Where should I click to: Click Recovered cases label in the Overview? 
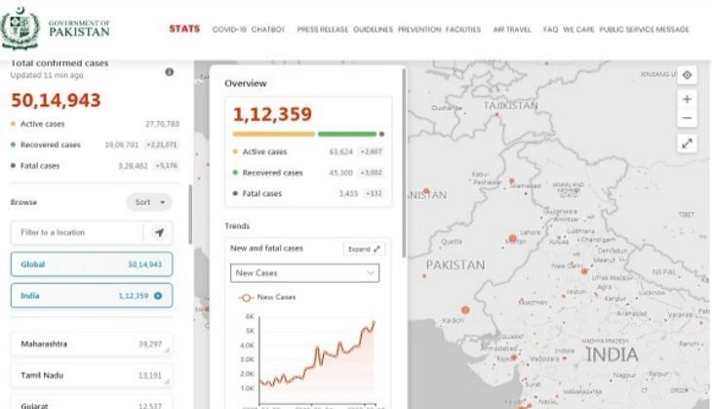pos(272,173)
